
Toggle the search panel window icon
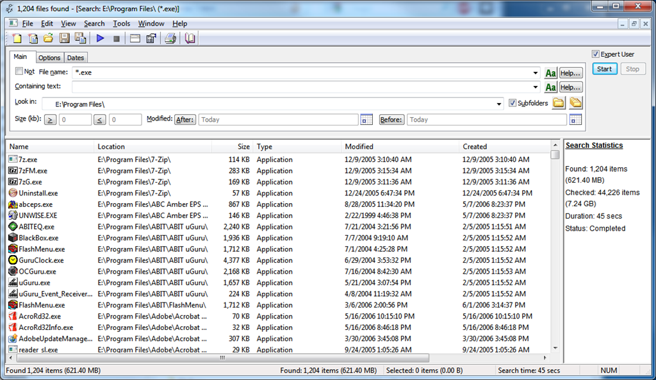coord(135,38)
